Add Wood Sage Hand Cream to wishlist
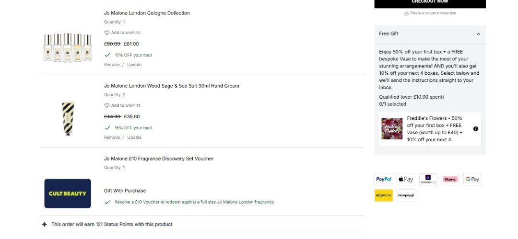 pos(122,105)
